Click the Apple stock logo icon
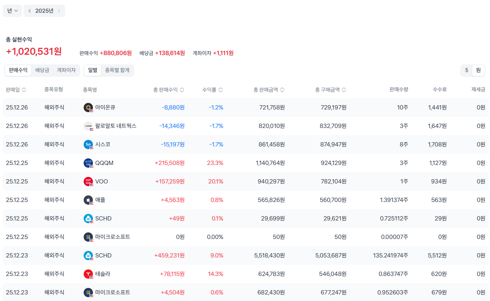Screen dimensions: 490x301 pyautogui.click(x=88, y=200)
